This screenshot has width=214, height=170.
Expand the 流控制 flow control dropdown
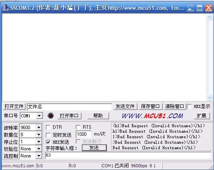pos(39,156)
